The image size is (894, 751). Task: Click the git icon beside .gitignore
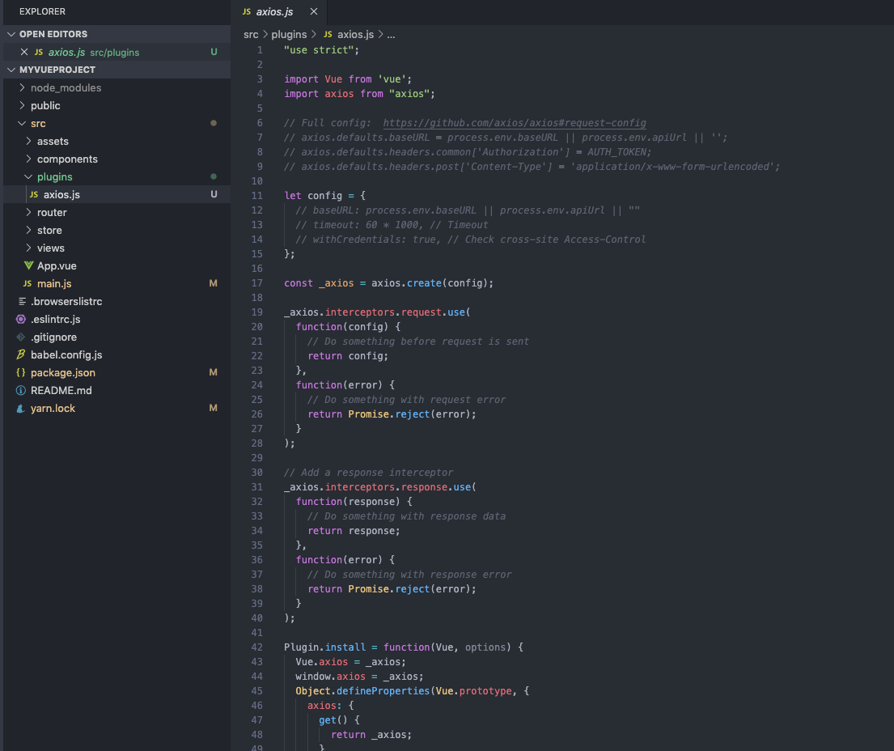pos(21,337)
